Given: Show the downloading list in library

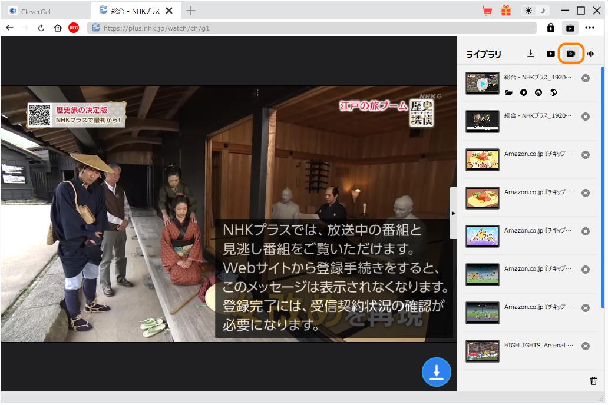Looking at the screenshot, I should (x=531, y=54).
